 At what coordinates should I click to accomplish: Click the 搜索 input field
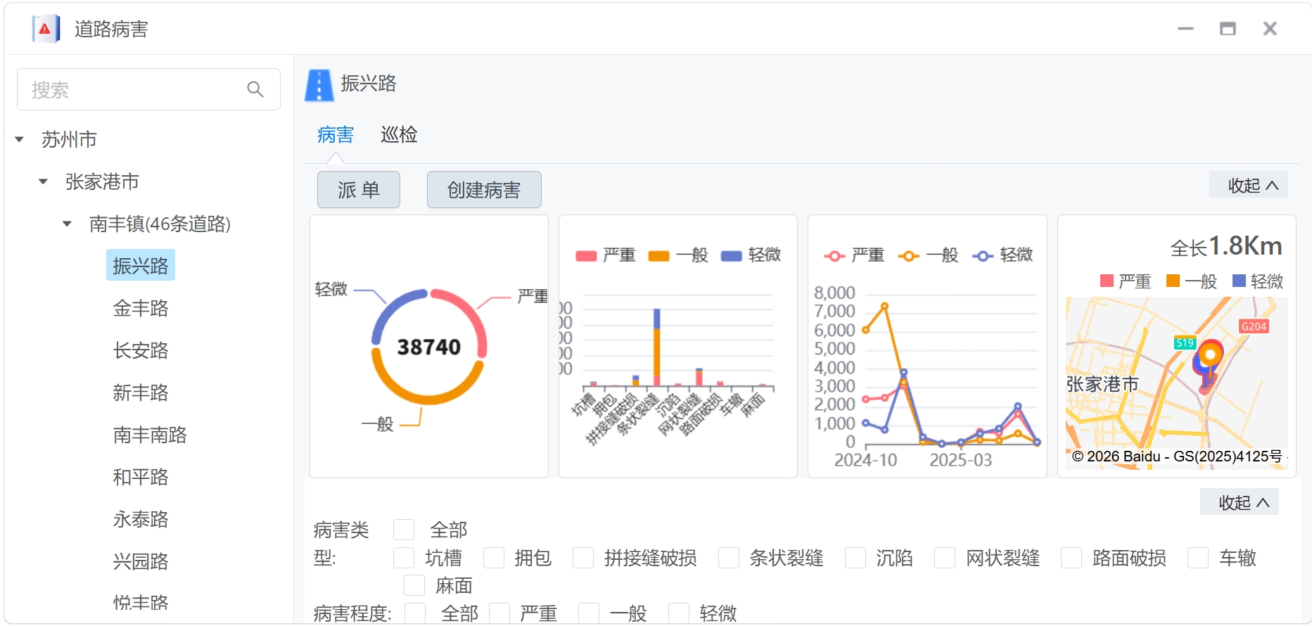coord(148,89)
